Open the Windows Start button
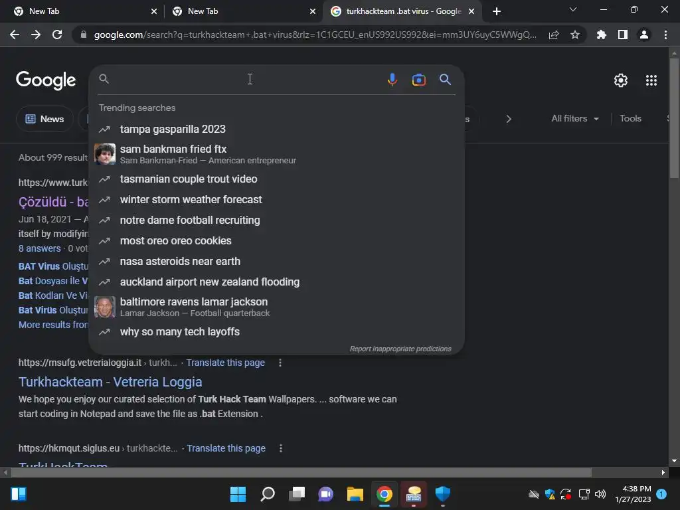The width and height of the screenshot is (680, 510). (238, 494)
